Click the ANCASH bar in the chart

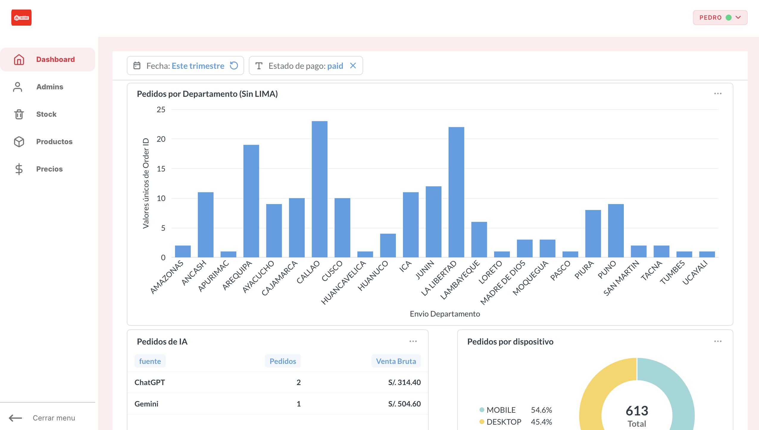pos(206,225)
